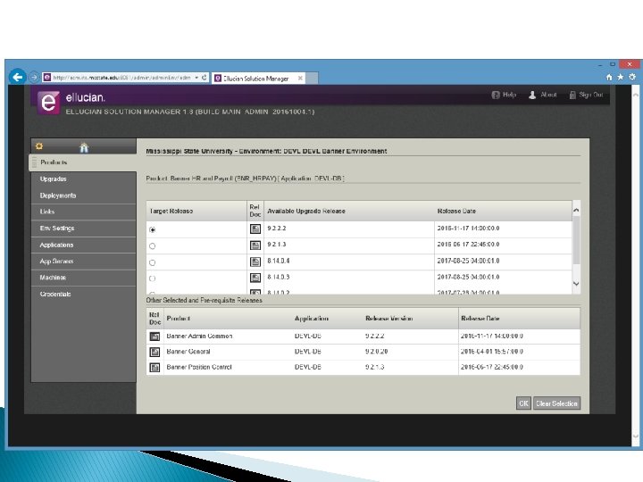Click the About link text

[x=548, y=95]
